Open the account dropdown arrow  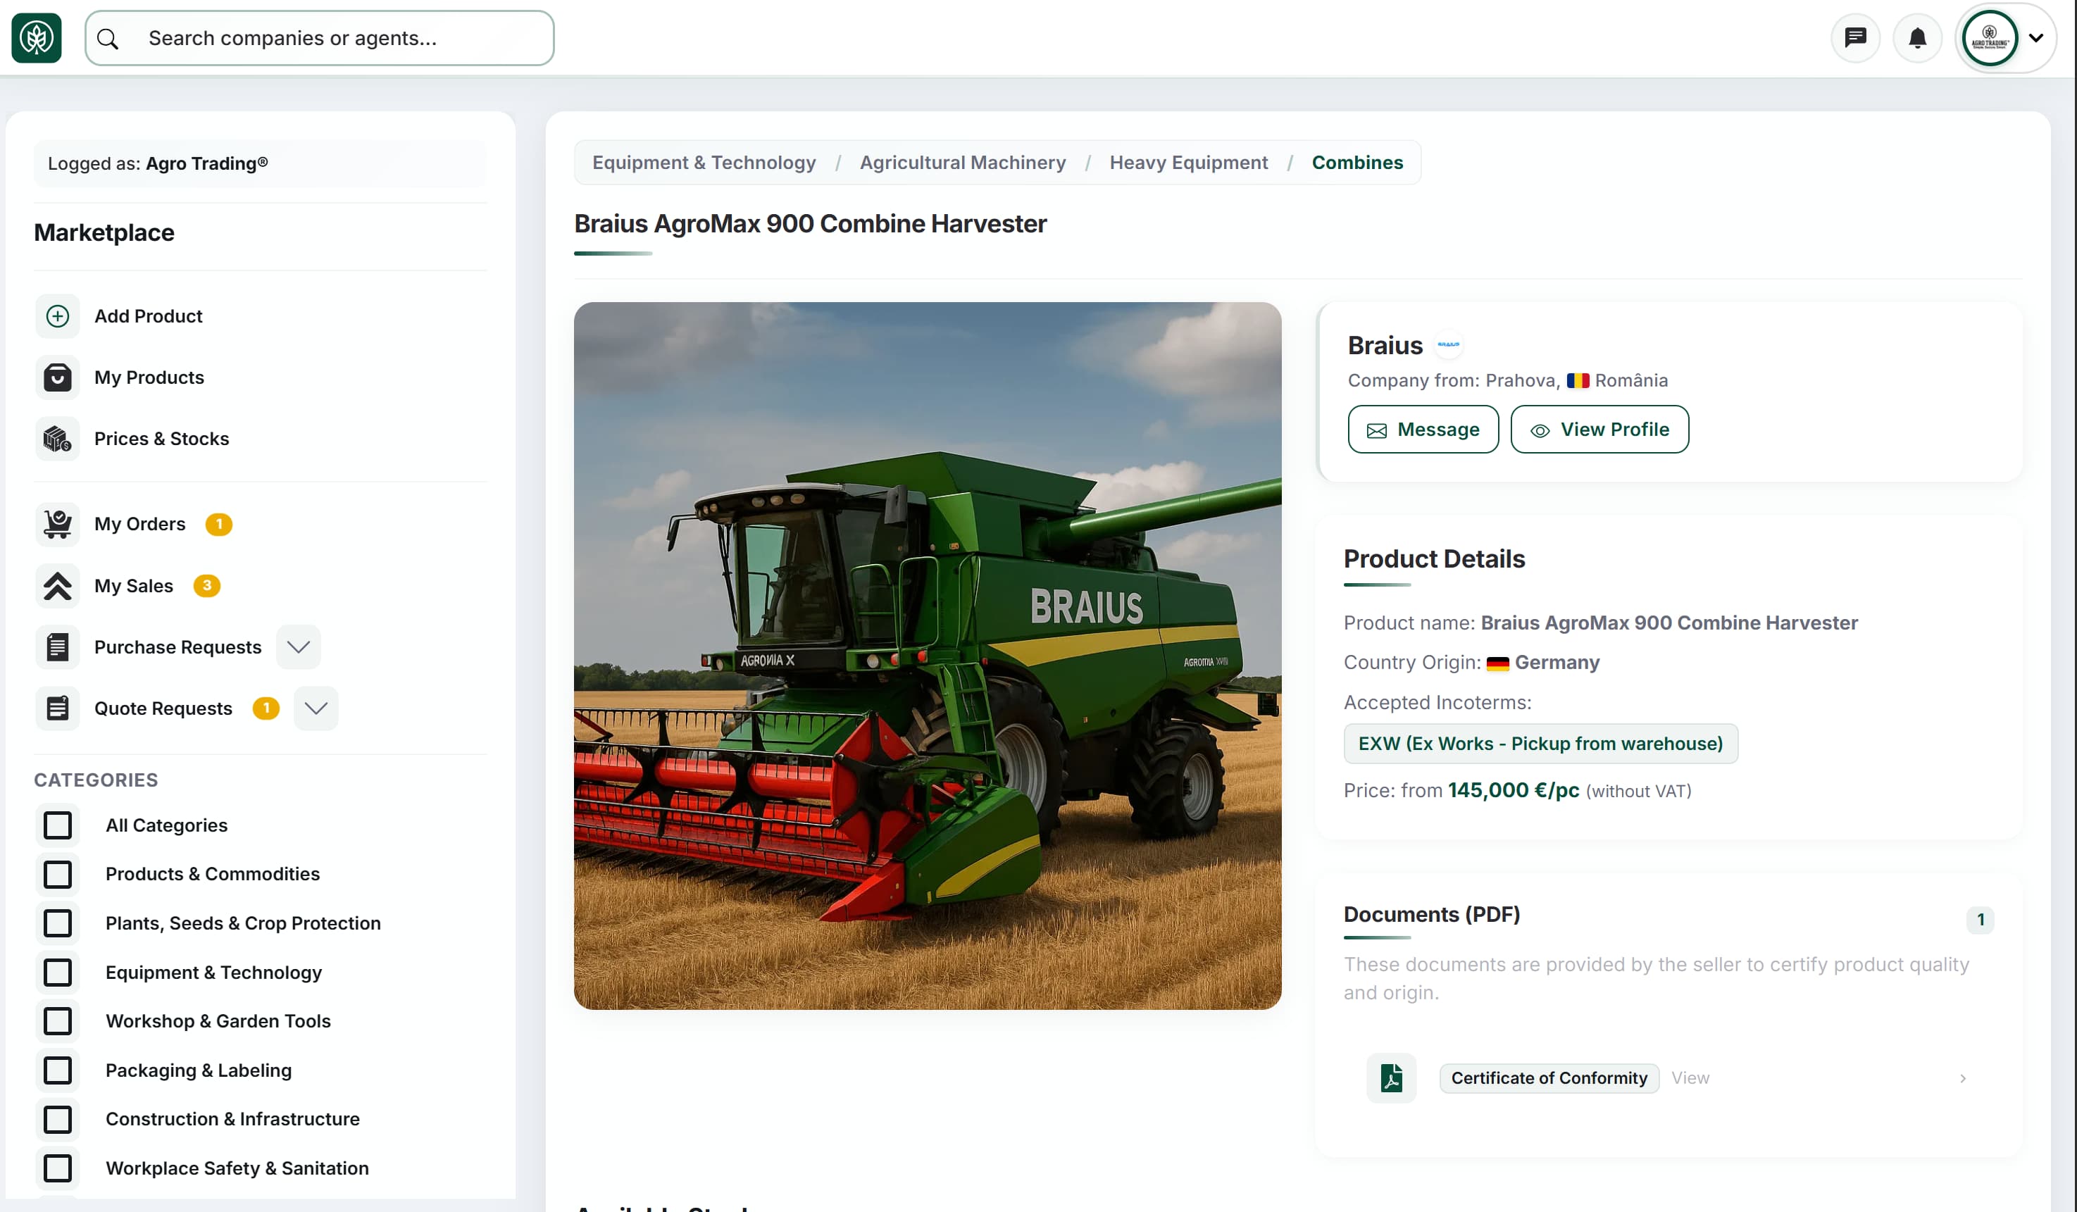click(x=2035, y=38)
